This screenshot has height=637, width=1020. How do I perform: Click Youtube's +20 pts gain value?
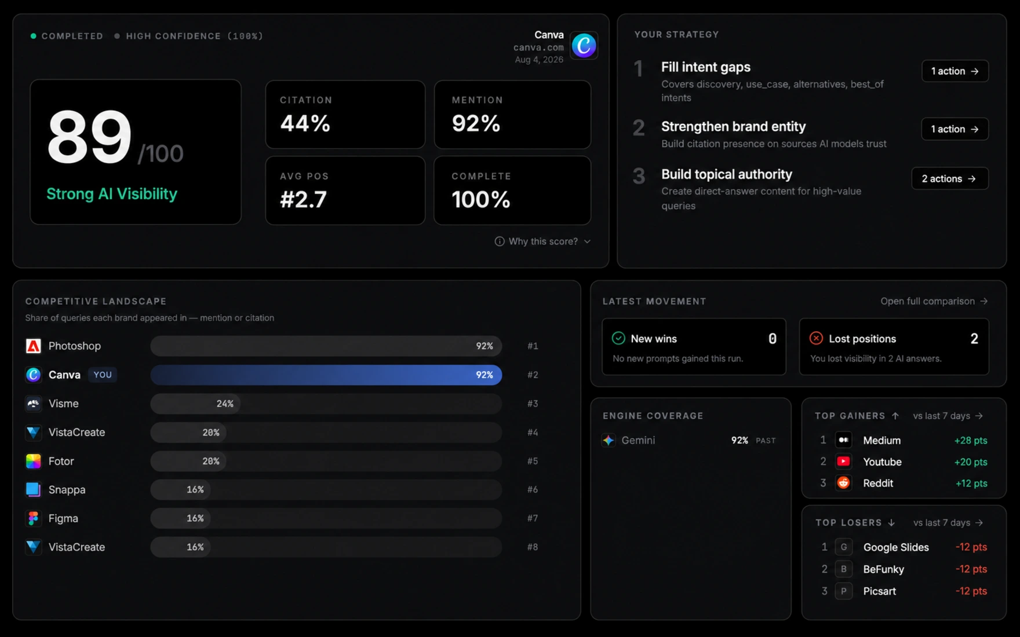(971, 462)
